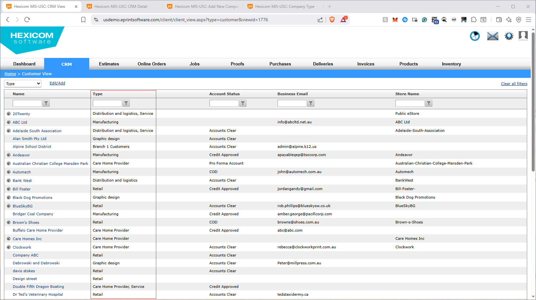Open the Invoices tab
Image resolution: width=536 pixels, height=300 pixels.
tap(366, 64)
